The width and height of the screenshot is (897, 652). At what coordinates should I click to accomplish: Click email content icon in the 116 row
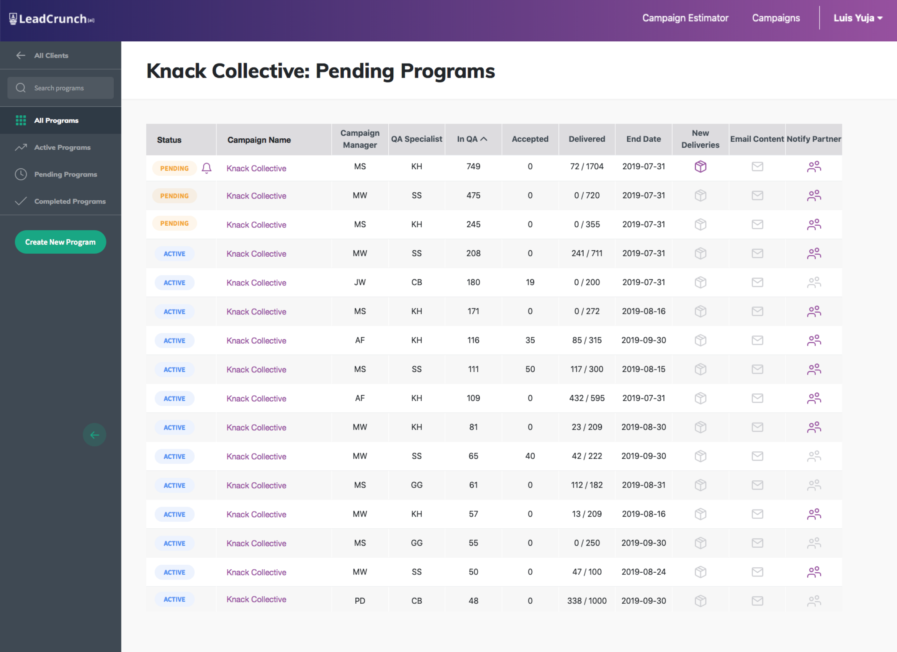pos(757,340)
